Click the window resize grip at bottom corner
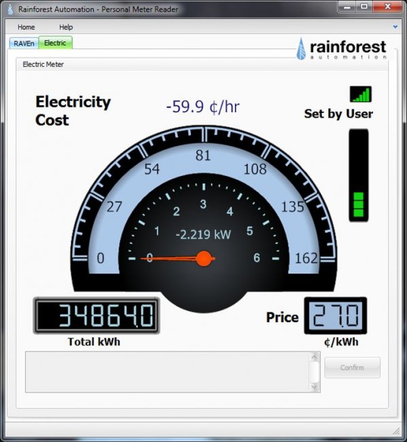 [397, 431]
